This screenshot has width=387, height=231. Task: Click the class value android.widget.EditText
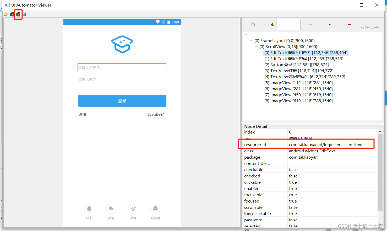(x=312, y=151)
